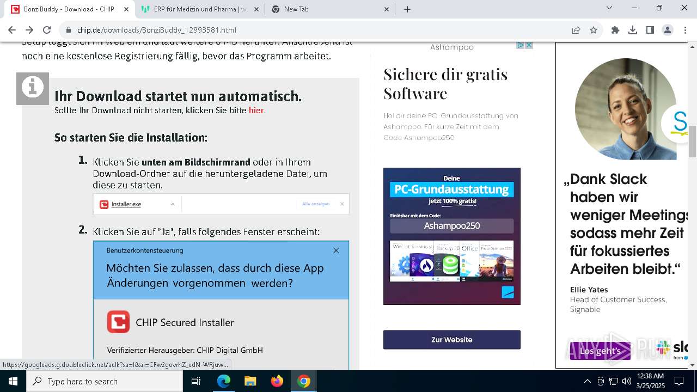Go back to the previous page
This screenshot has height=392, width=697.
(x=12, y=30)
